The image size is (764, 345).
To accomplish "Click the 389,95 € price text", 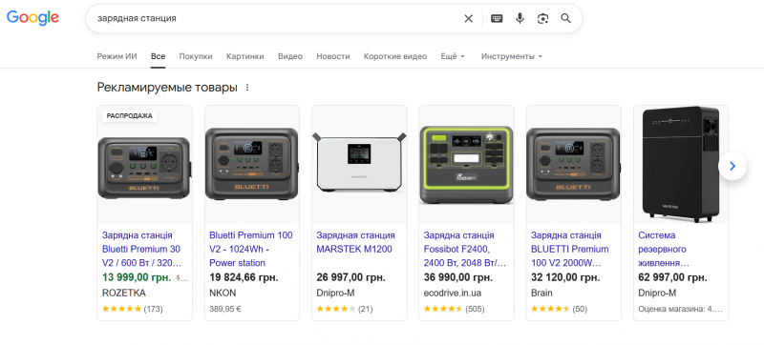I will point(225,309).
